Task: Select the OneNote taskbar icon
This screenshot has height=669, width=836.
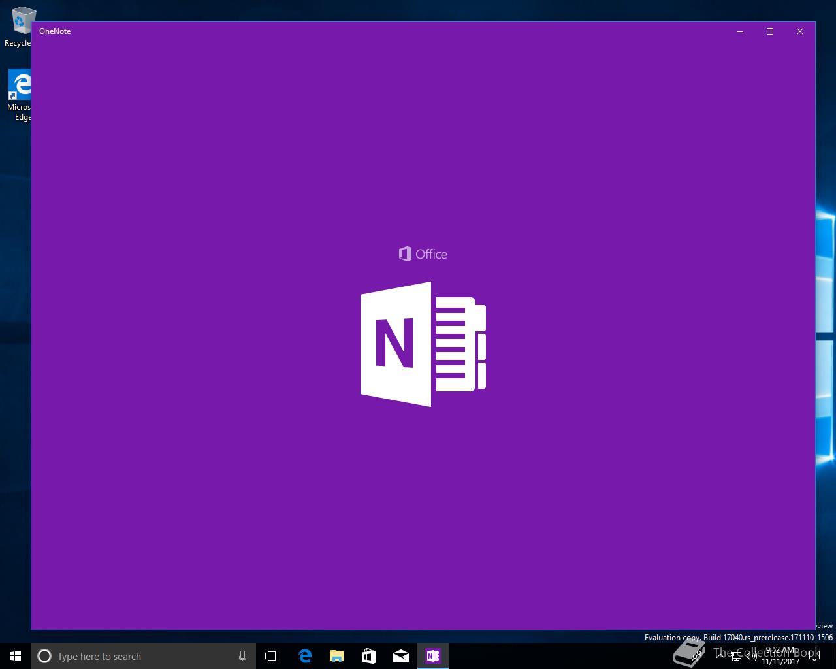Action: point(432,656)
